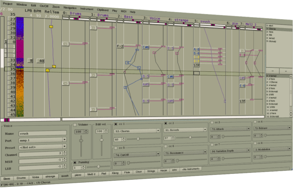Open the 74: CutOff controller dropdown
Viewport: 296px width, 191px height.
[137, 155]
